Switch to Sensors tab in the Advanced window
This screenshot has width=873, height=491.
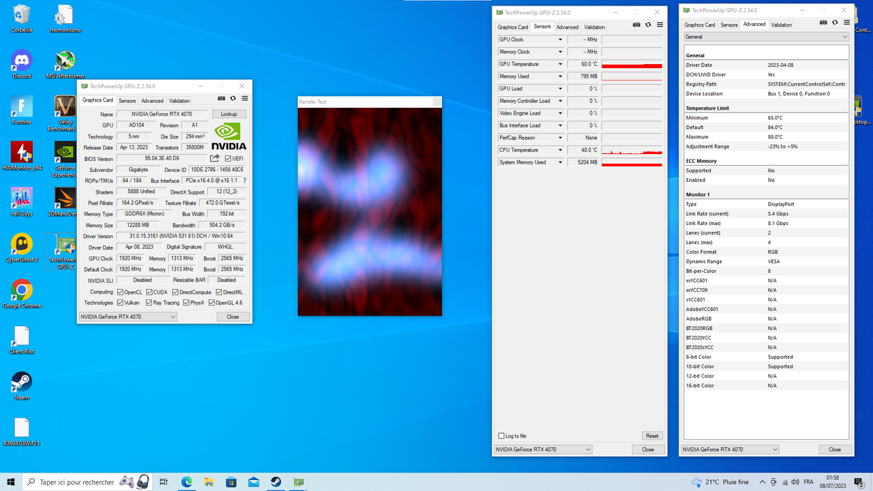pyautogui.click(x=729, y=25)
